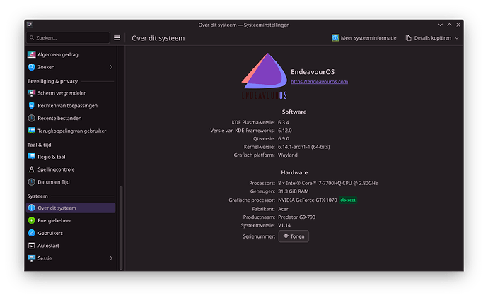488x300 pixels.
Task: Click the Terugkoppeling van gebruiker chat icon
Action: 31,131
